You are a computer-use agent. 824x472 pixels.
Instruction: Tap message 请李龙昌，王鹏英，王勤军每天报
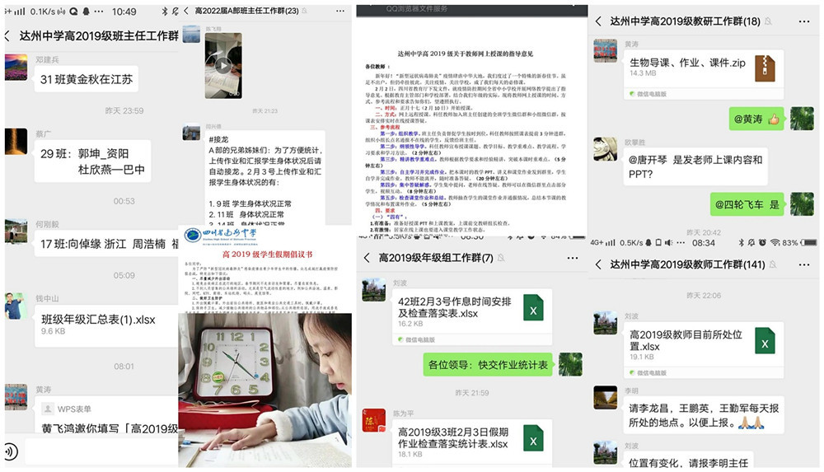pyautogui.click(x=703, y=415)
